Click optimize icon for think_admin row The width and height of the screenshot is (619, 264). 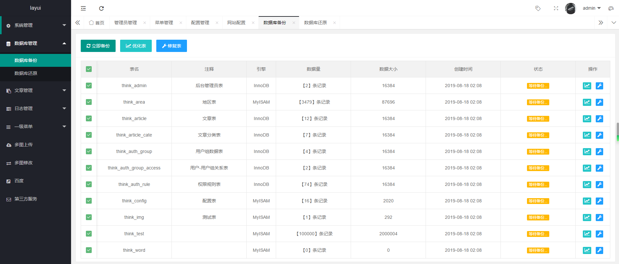(x=587, y=86)
